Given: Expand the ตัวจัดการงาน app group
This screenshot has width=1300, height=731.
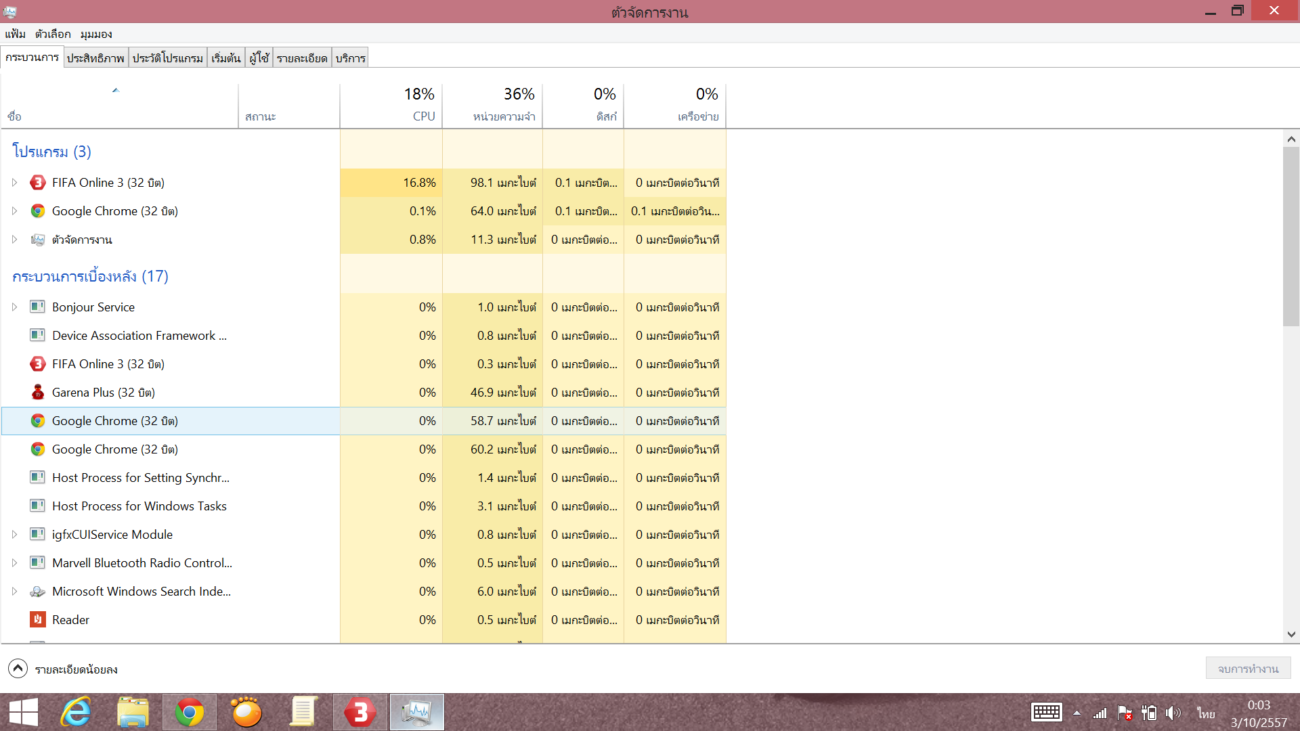Looking at the screenshot, I should [14, 240].
